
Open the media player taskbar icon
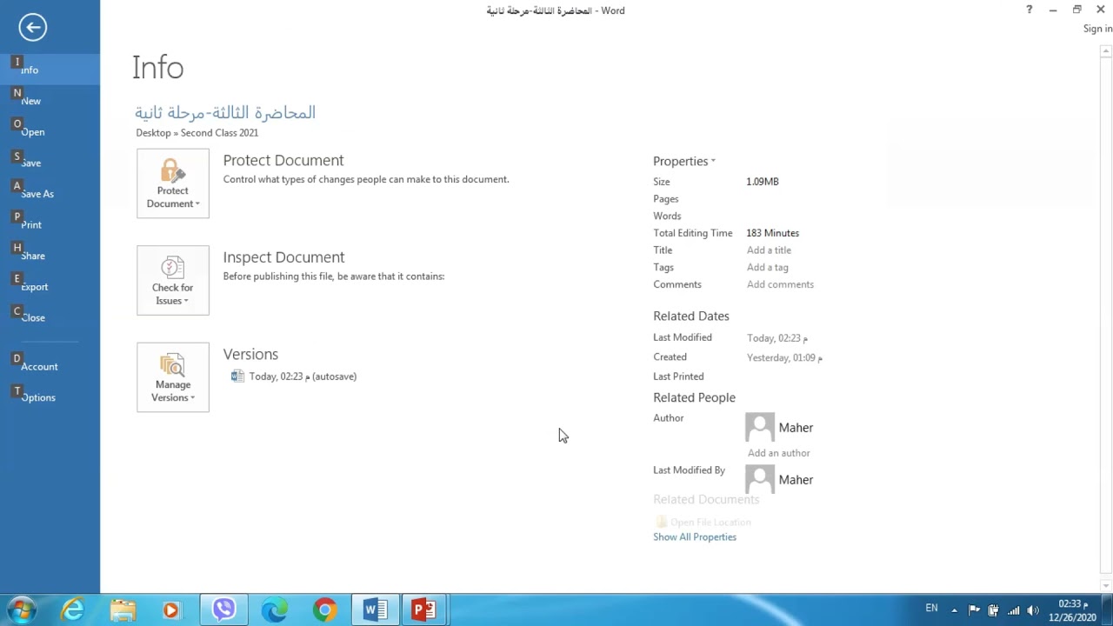[x=171, y=610]
